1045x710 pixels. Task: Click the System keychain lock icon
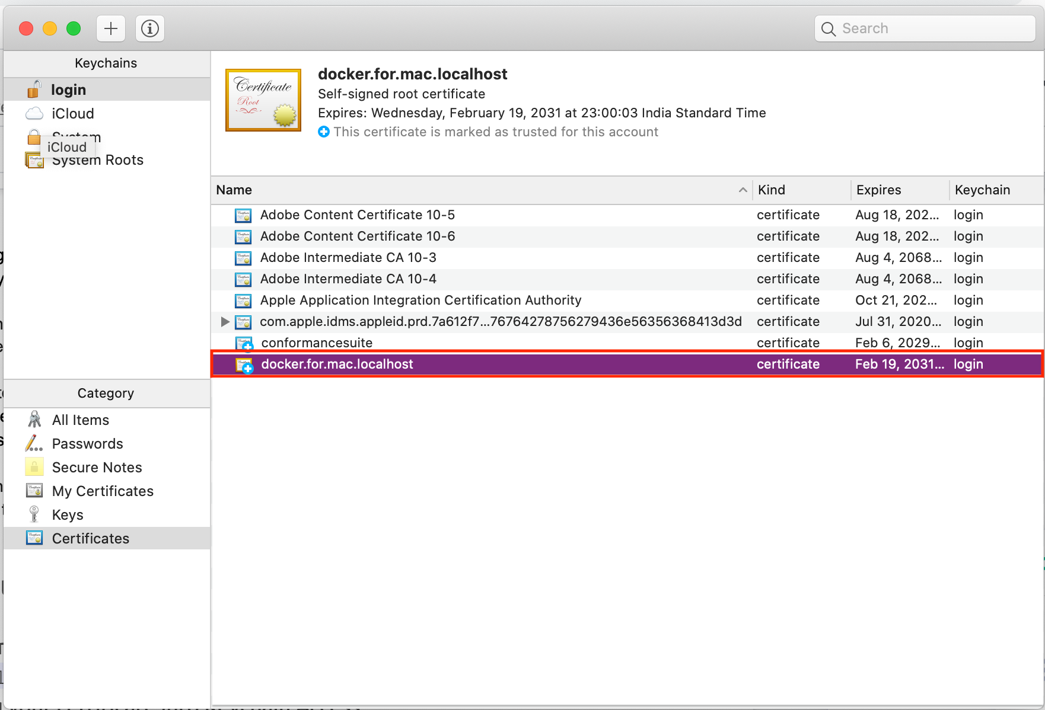point(34,137)
